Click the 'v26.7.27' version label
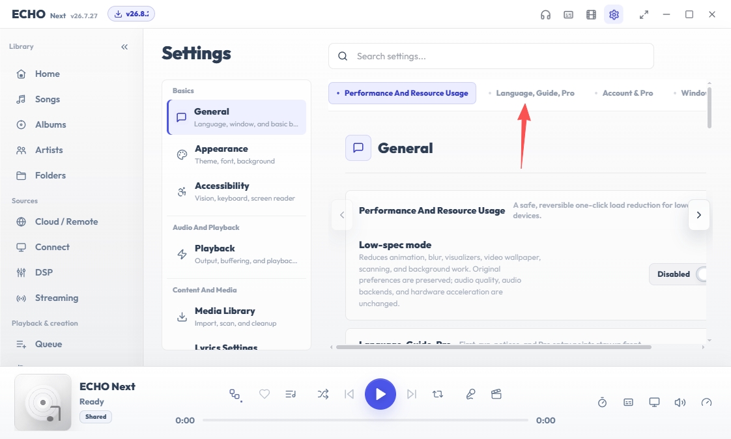 [84, 16]
